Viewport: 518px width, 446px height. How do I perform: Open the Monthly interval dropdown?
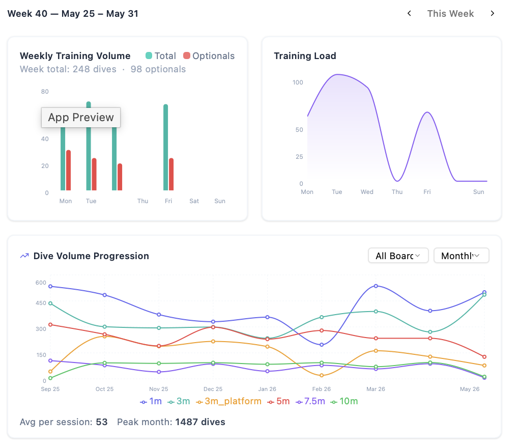pyautogui.click(x=461, y=256)
